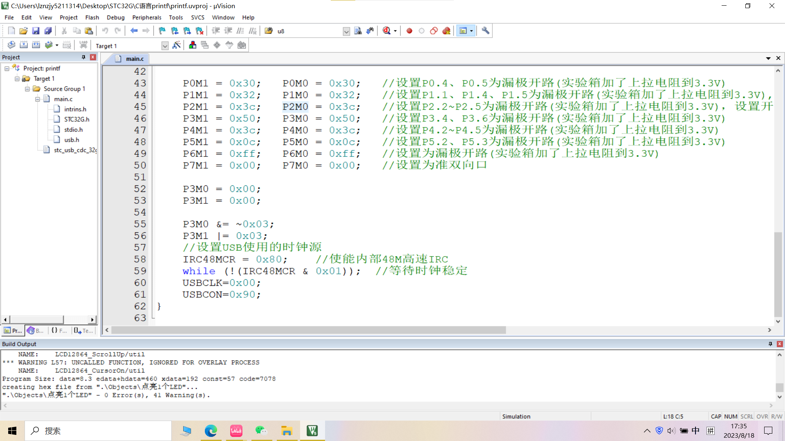Open the Target 1 combo box dropdown
The width and height of the screenshot is (785, 441).
pos(165,46)
